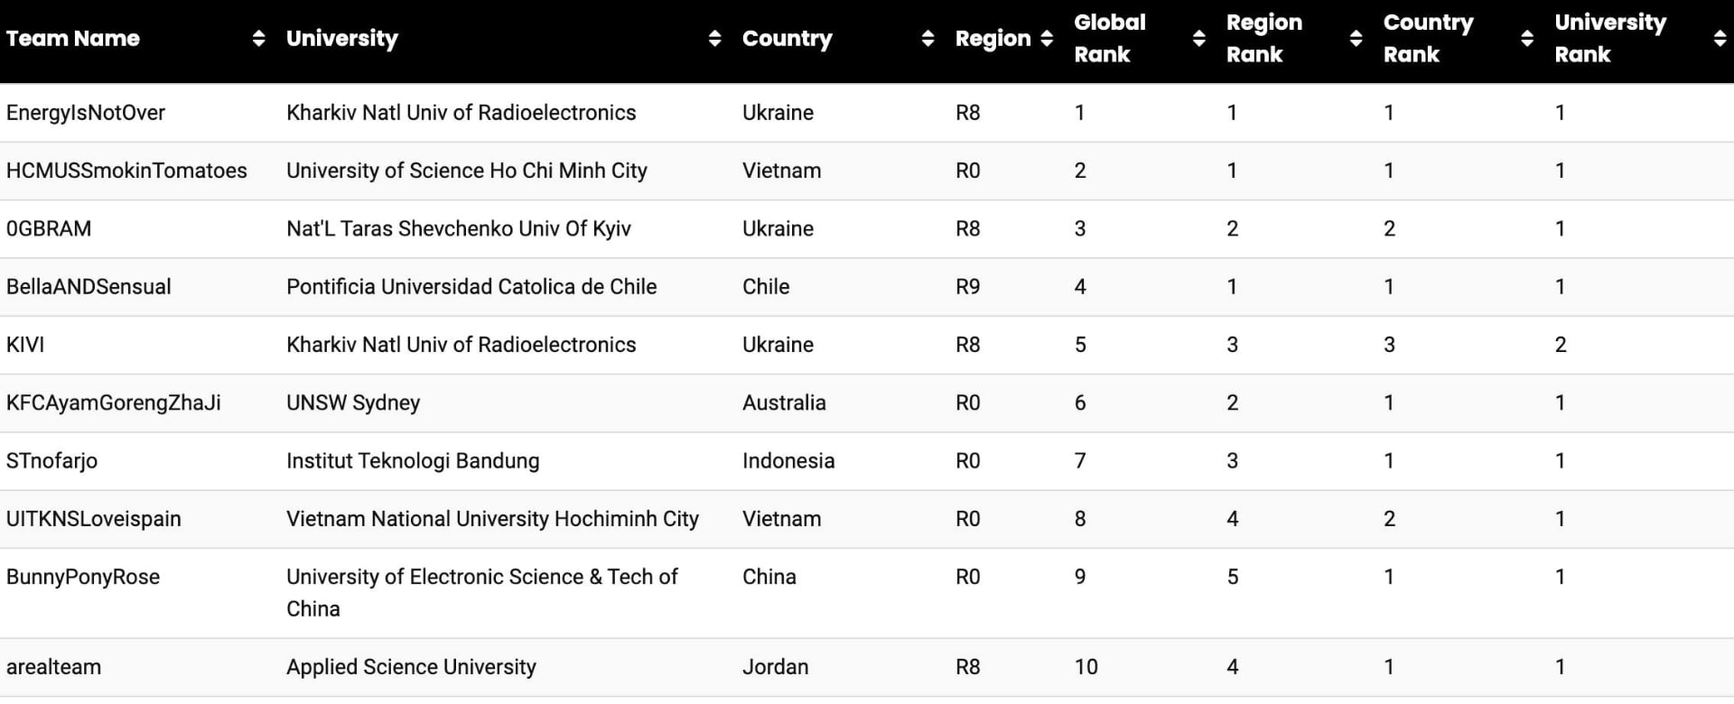Screen dimensions: 1734x704
Task: Select HCMUSSmokinTomatoes team name cell
Action: 126,171
